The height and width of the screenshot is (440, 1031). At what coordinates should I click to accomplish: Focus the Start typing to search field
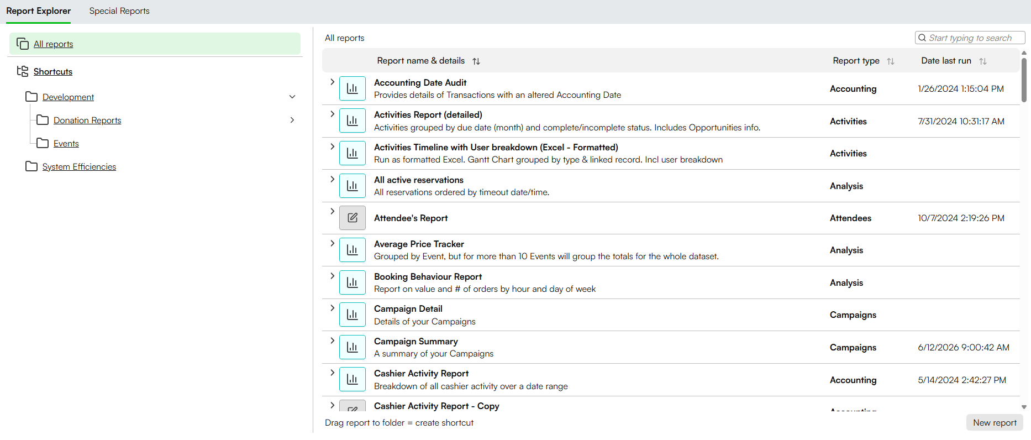(970, 38)
